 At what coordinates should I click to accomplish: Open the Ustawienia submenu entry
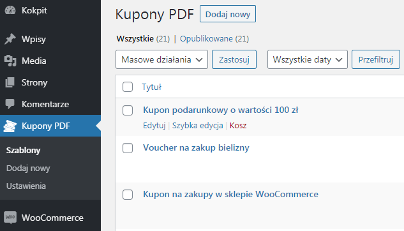[x=26, y=186]
